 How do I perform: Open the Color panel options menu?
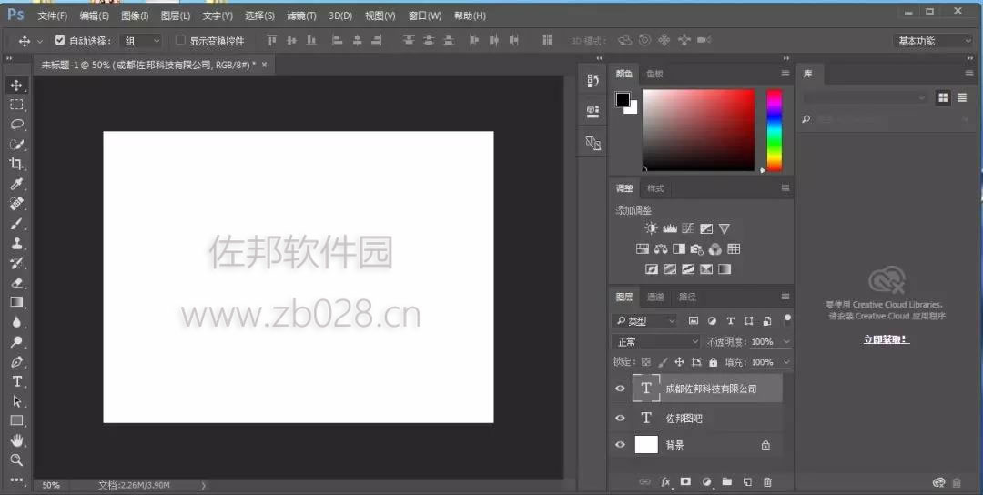[785, 74]
